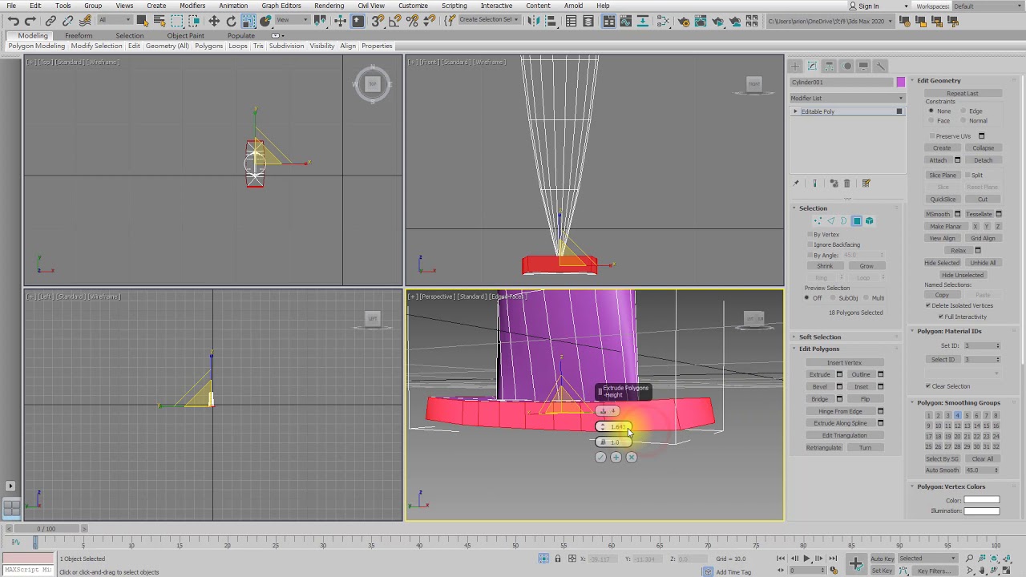Click the Auto Smooth button
Image resolution: width=1026 pixels, height=577 pixels.
[942, 470]
